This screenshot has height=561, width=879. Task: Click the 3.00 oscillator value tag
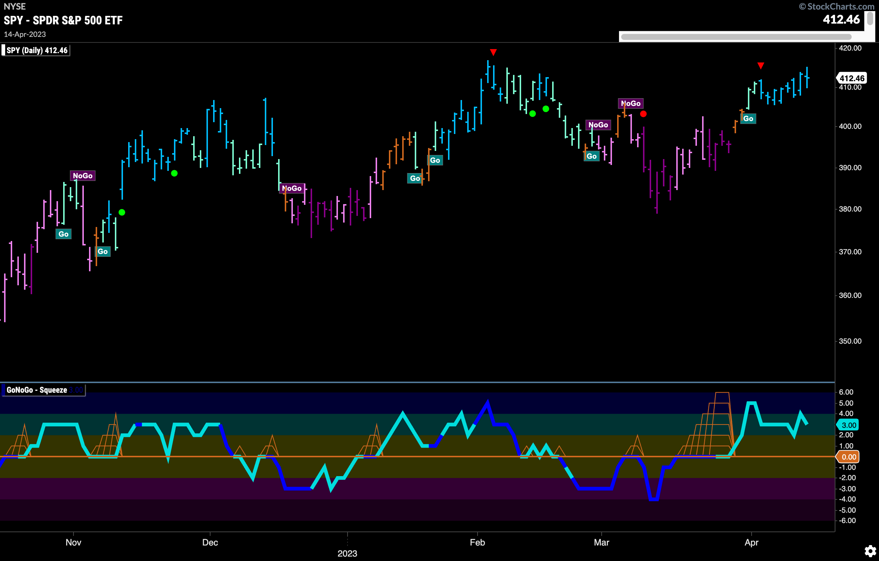(848, 425)
